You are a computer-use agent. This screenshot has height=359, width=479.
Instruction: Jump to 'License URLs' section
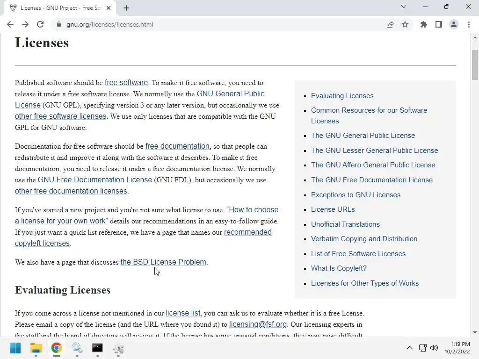coord(333,209)
